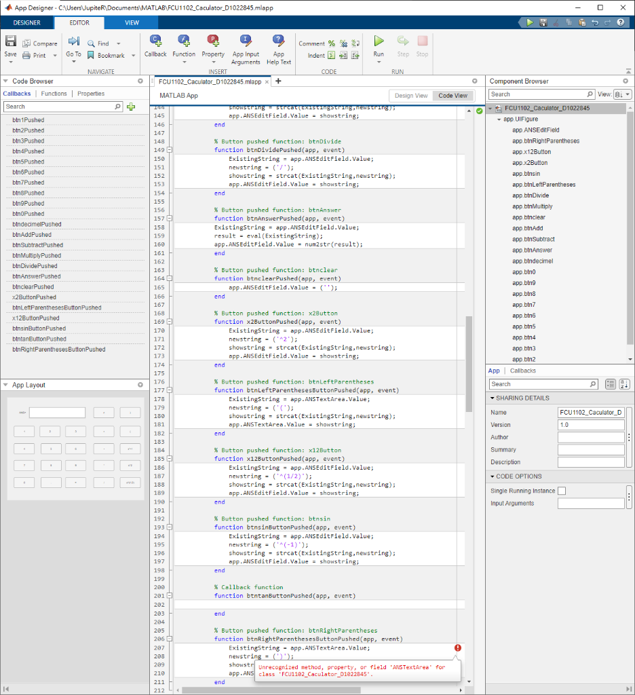Viewport: 635px width, 695px height.
Task: Open the Component Browser View dropdown
Action: (622, 94)
